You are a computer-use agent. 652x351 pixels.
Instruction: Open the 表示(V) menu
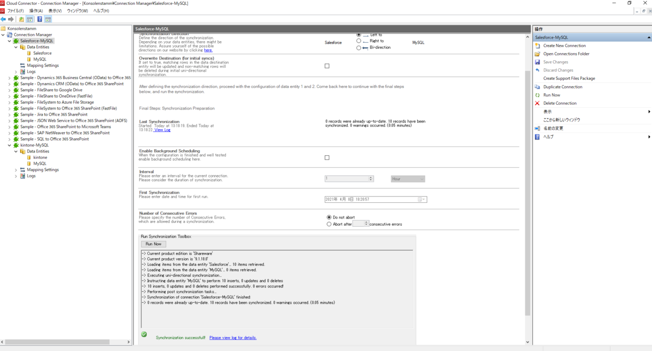tap(55, 11)
